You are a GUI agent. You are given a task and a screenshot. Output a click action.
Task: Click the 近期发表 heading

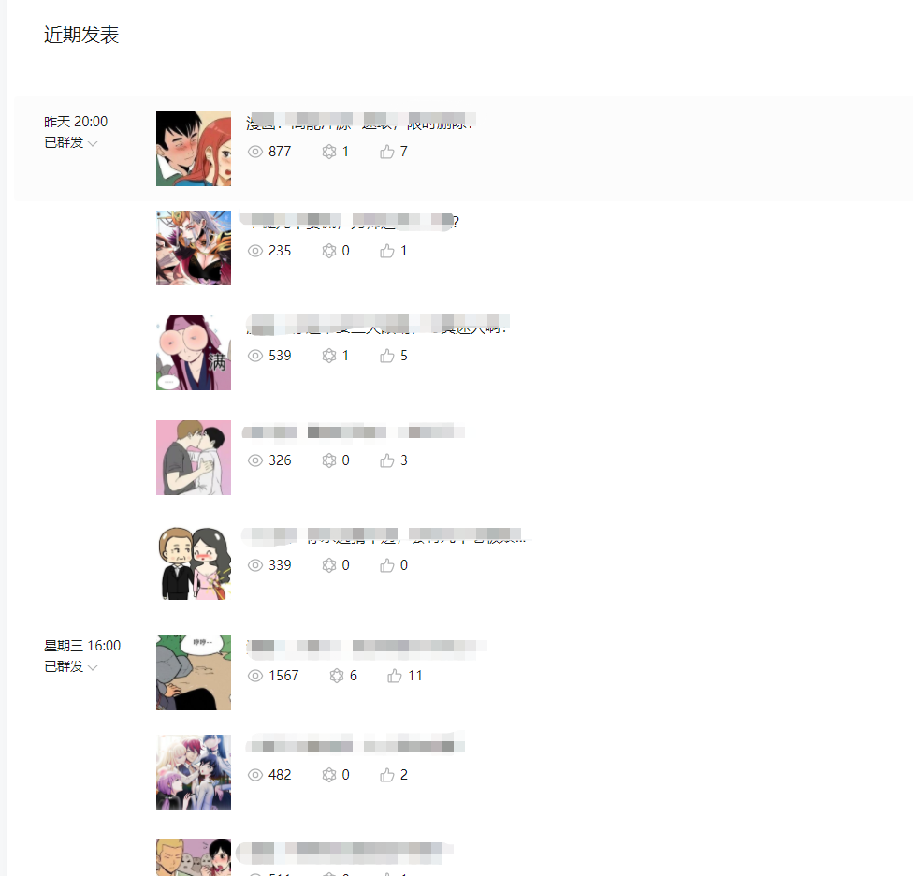81,35
